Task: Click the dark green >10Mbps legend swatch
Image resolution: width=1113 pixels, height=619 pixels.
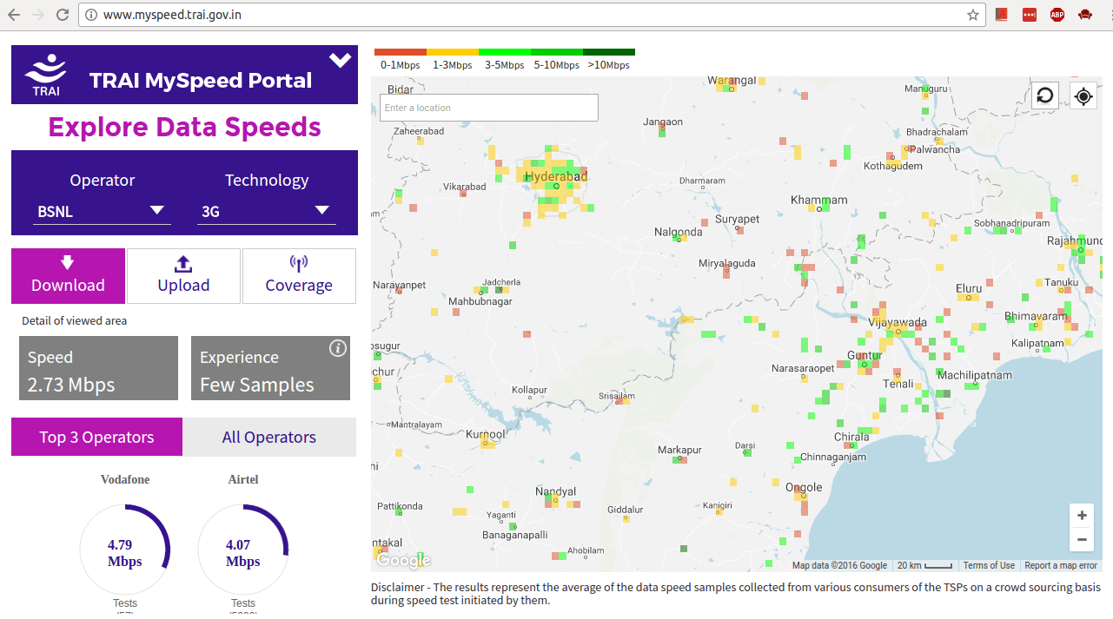Action: (609, 52)
